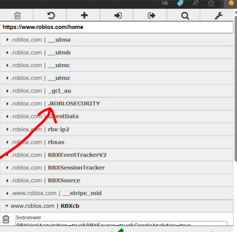Delete the RBXcb cookie using its trash icon
Viewport: 237px width, 232px height.
coord(6,219)
